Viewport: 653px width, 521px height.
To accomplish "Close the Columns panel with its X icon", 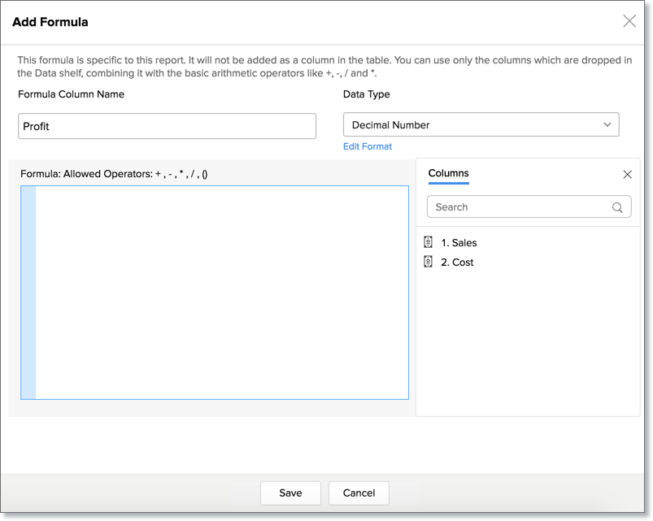I will point(627,174).
